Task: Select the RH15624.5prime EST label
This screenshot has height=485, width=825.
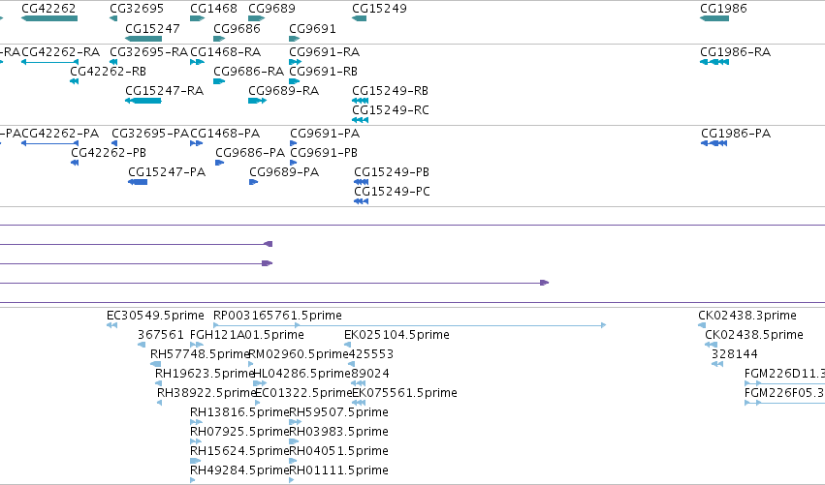Action: point(239,451)
